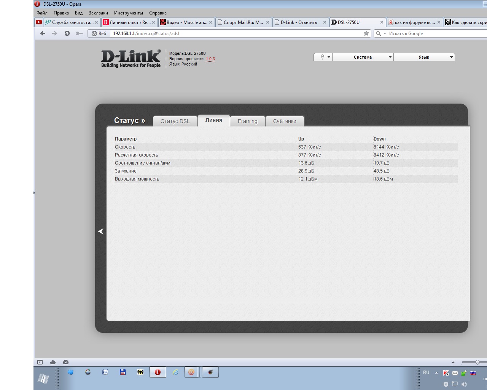Bookmark page with the star icon
Screen dimensions: 487x390
(366, 34)
